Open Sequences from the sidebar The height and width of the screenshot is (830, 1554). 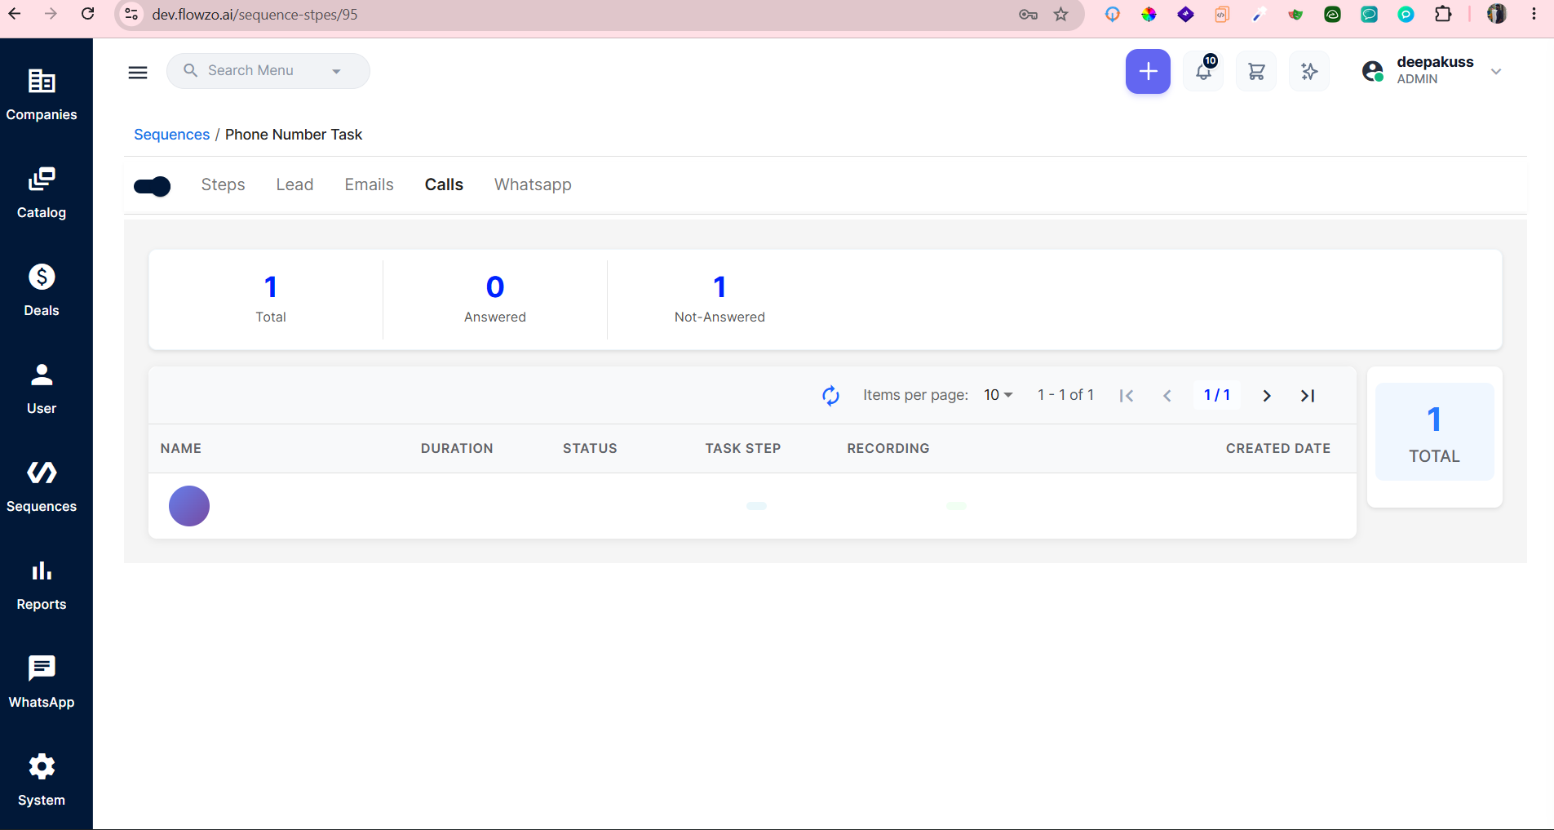point(42,487)
